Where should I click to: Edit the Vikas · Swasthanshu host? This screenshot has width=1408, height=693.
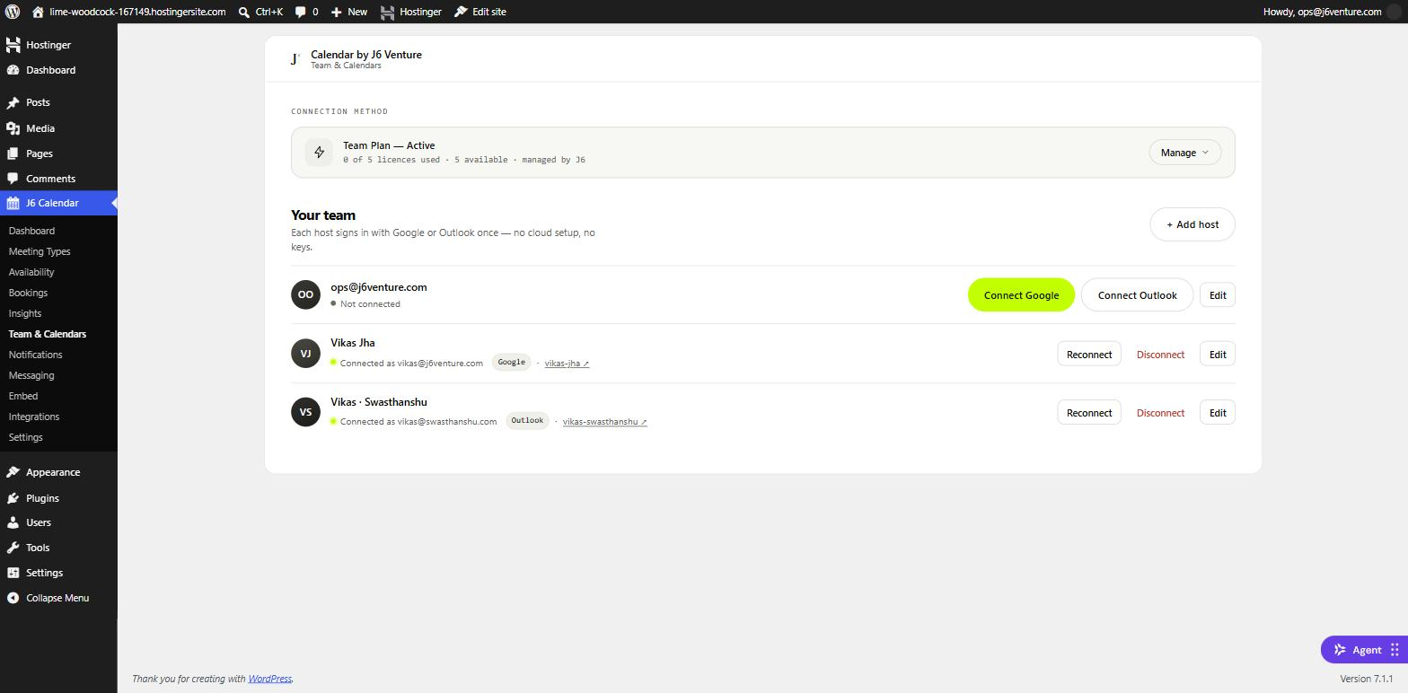tap(1218, 413)
